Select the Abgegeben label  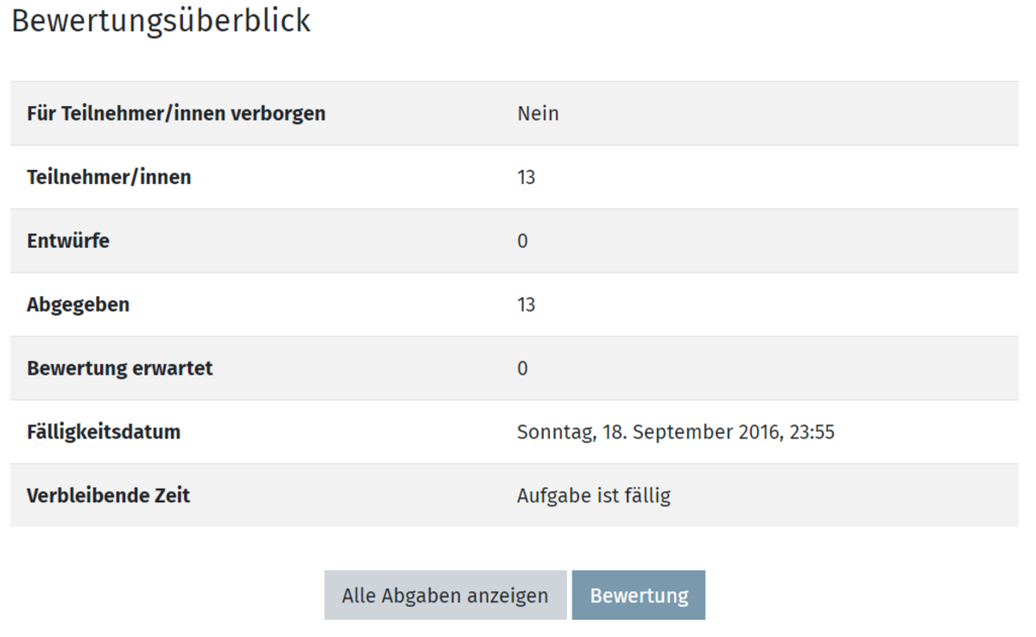click(x=78, y=305)
